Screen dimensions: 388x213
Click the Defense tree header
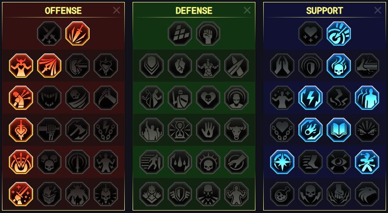[194, 11]
